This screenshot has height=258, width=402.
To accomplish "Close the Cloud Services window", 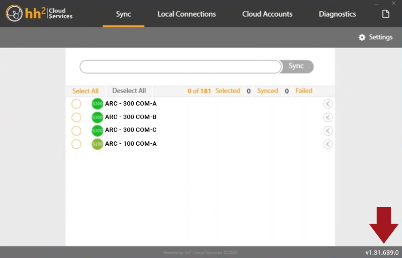I will (393, 3).
